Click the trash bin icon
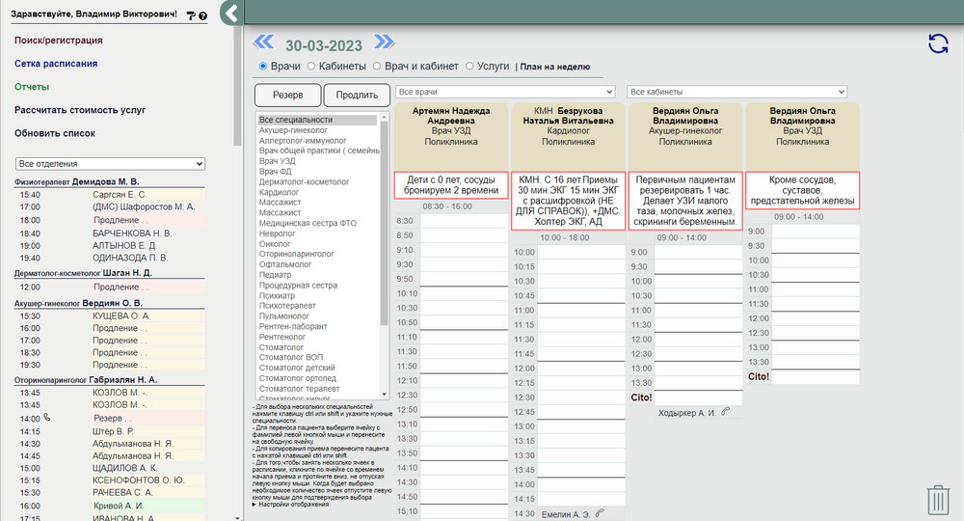Viewport: 964px width, 521px height. tap(938, 500)
